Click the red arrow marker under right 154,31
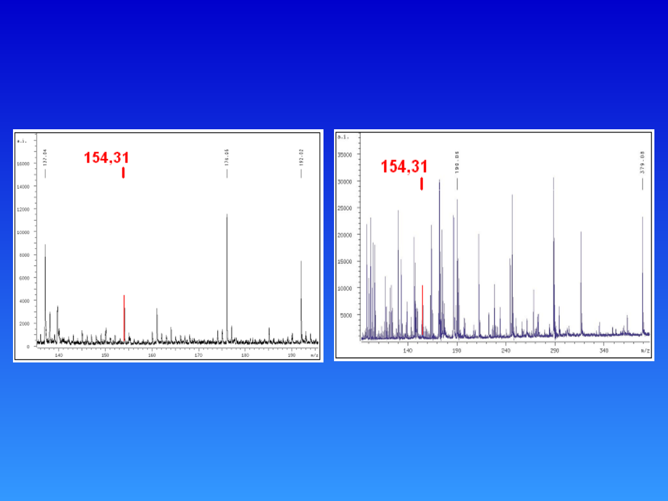This screenshot has height=501, width=668. (x=422, y=184)
